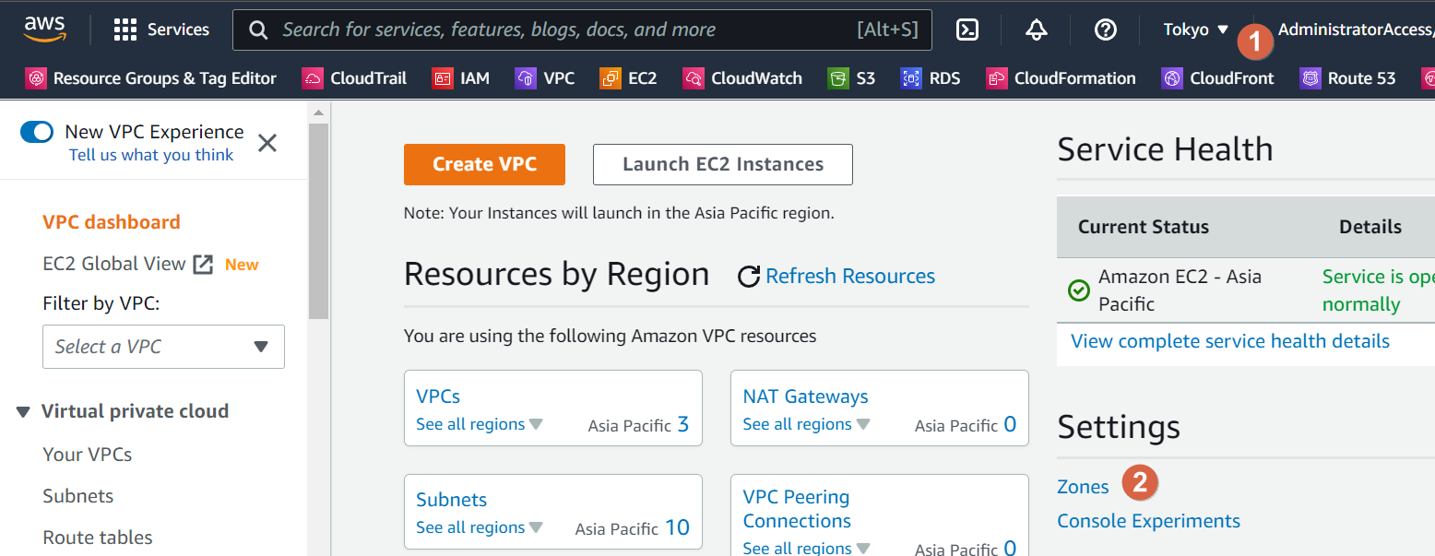Select Subnets in the left navigation
Image resolution: width=1435 pixels, height=556 pixels.
[x=78, y=496]
